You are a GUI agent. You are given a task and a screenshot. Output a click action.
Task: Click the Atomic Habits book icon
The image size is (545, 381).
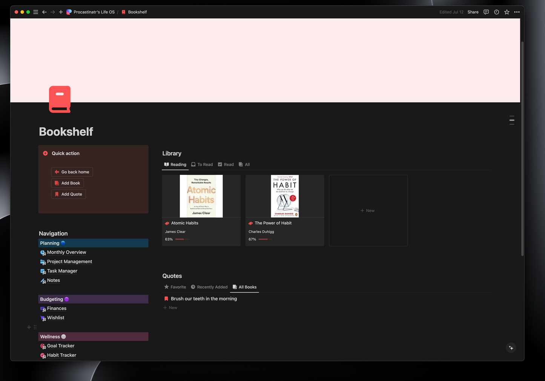pos(167,223)
